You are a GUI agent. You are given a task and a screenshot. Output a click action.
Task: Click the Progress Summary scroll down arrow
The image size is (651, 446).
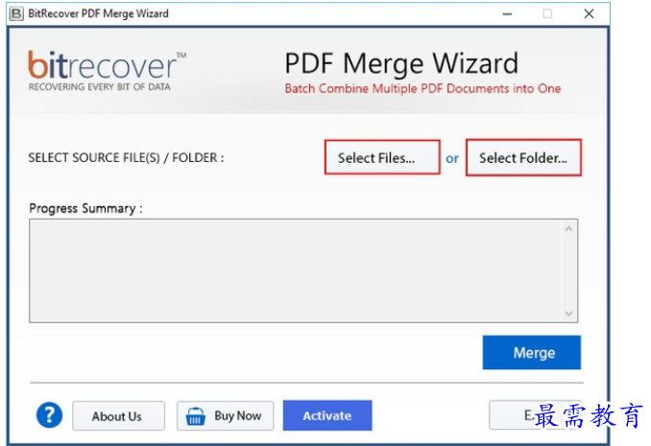[x=568, y=314]
